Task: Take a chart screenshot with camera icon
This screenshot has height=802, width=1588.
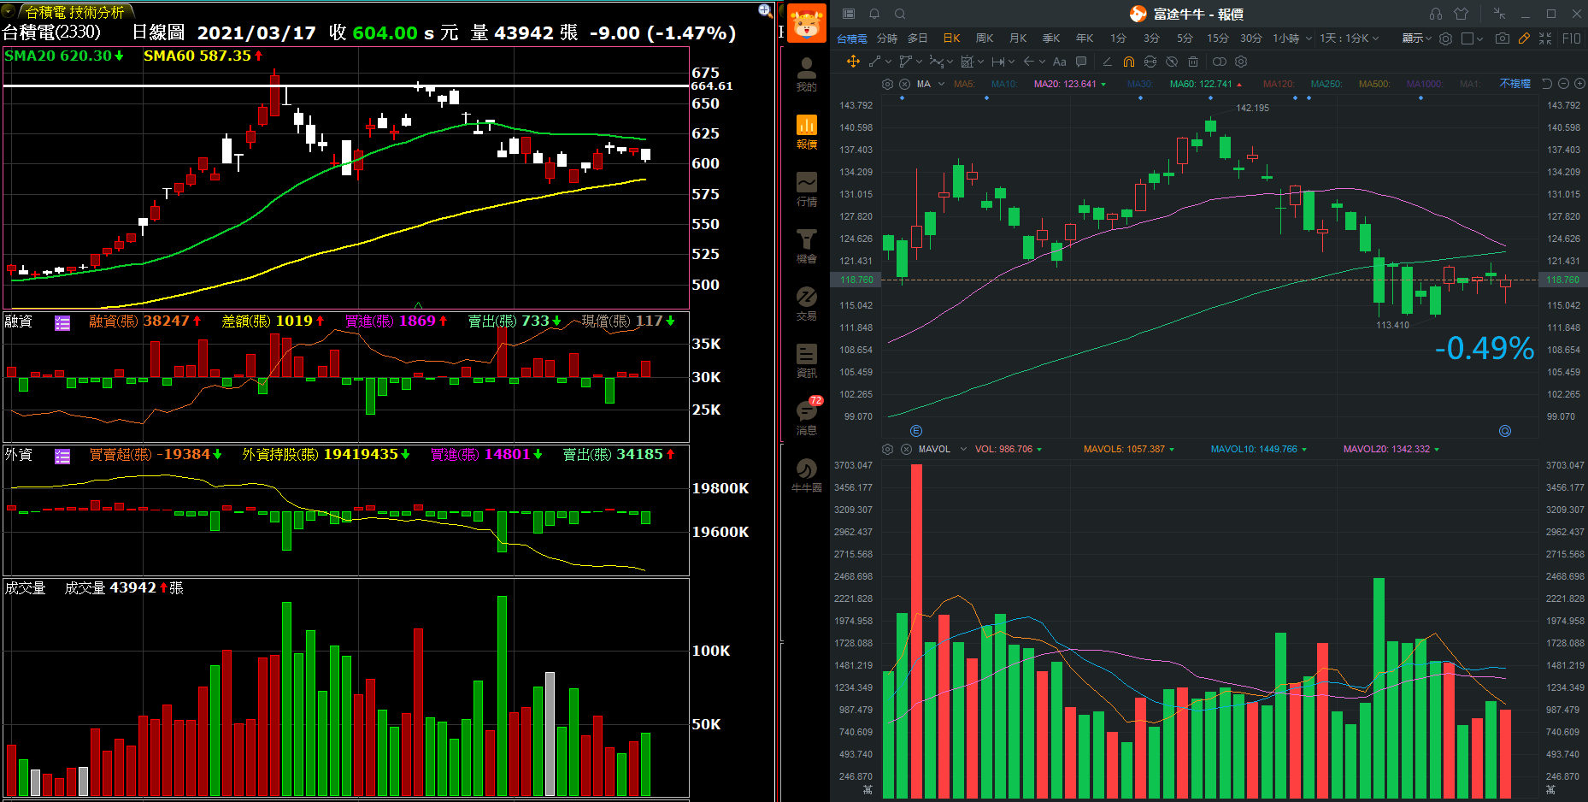Action: coord(1502,38)
